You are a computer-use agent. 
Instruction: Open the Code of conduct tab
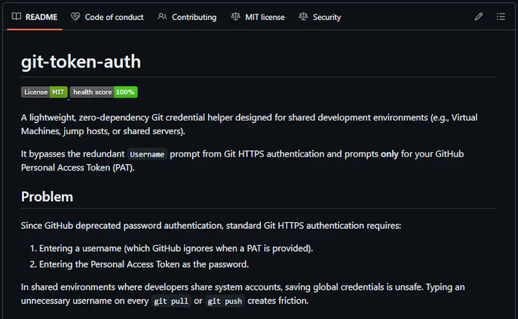(107, 17)
